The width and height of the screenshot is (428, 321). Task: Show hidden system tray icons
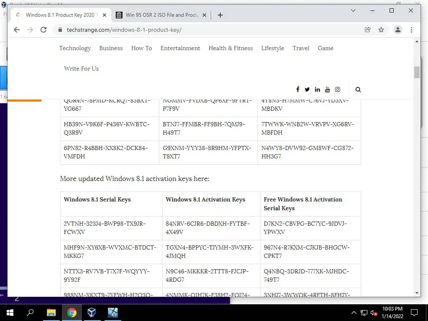point(354,313)
